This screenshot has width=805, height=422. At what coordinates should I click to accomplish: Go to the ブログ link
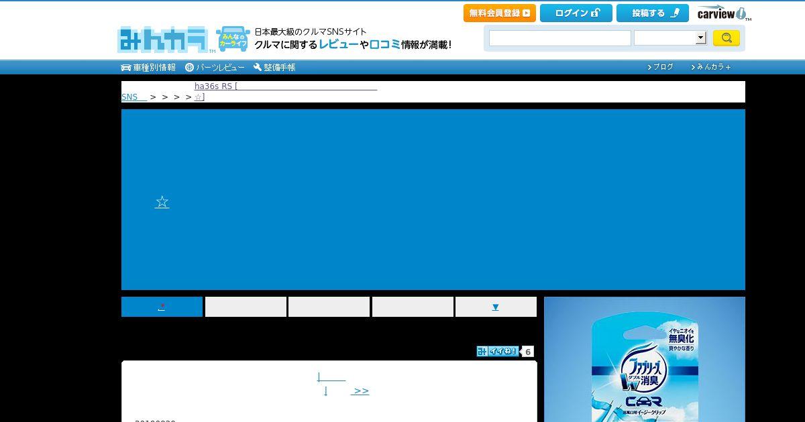tap(661, 67)
